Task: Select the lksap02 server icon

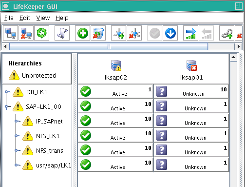Action: click(116, 65)
